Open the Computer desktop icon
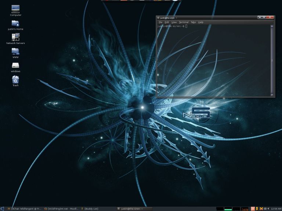The height and width of the screenshot is (211, 282). pyautogui.click(x=15, y=10)
